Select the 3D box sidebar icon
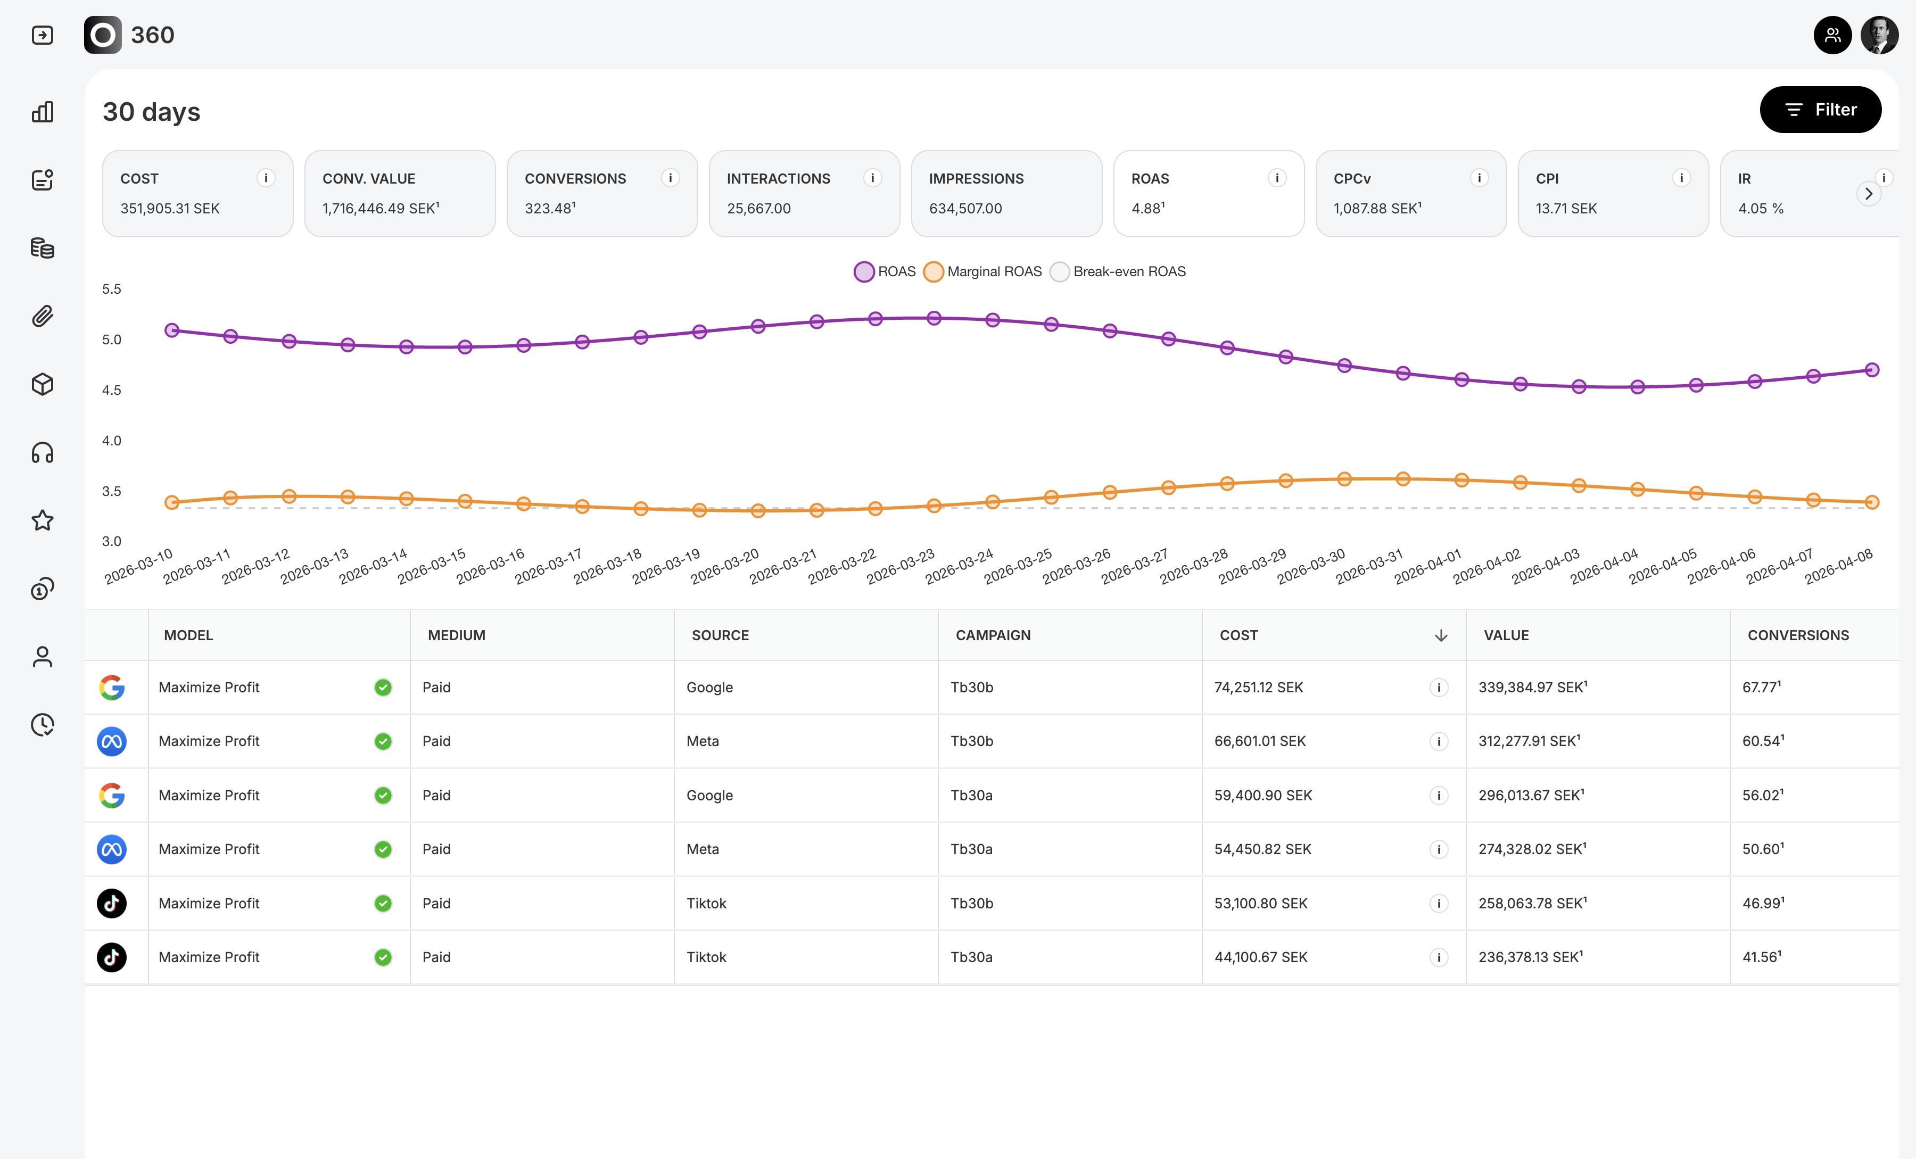The height and width of the screenshot is (1159, 1916). tap(42, 384)
